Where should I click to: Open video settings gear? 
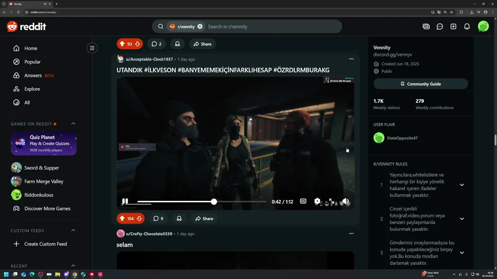click(317, 201)
